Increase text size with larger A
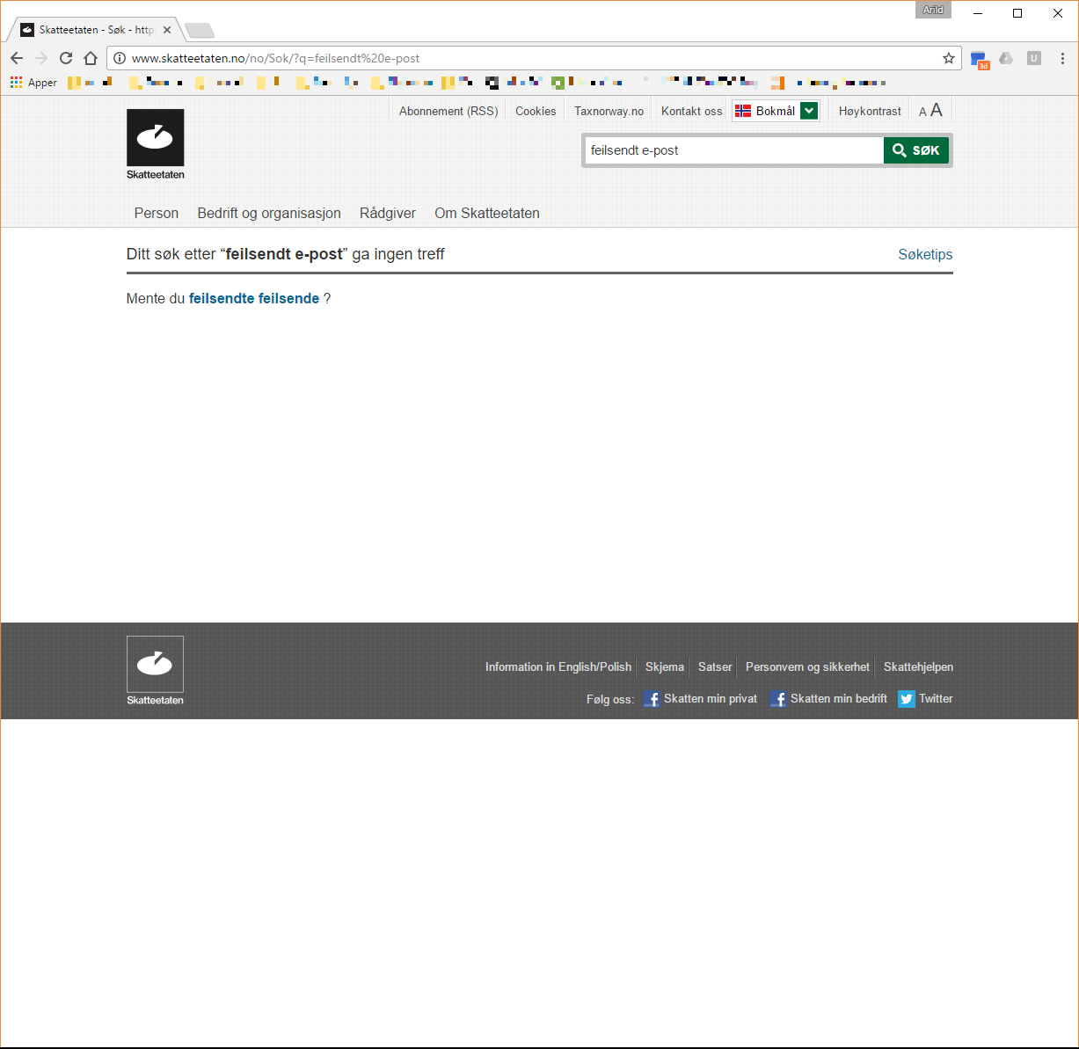Screen dimensions: 1079x1049 937,110
